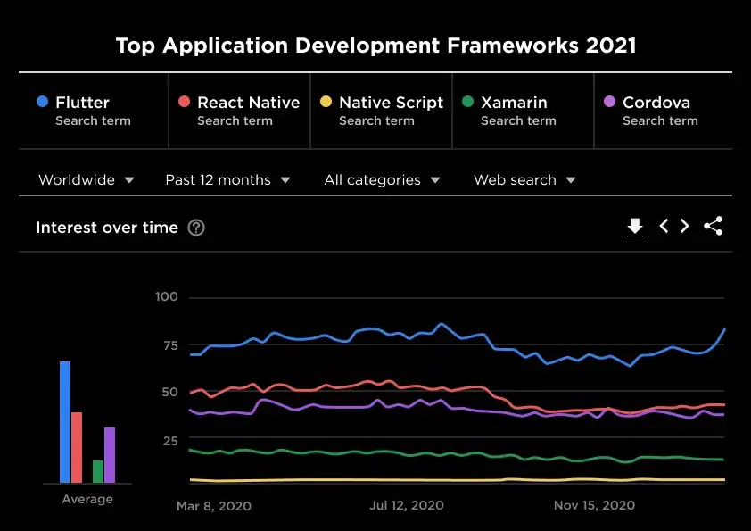Viewport: 751px width, 531px height.
Task: Click the 75 y-axis value
Action: coord(170,345)
